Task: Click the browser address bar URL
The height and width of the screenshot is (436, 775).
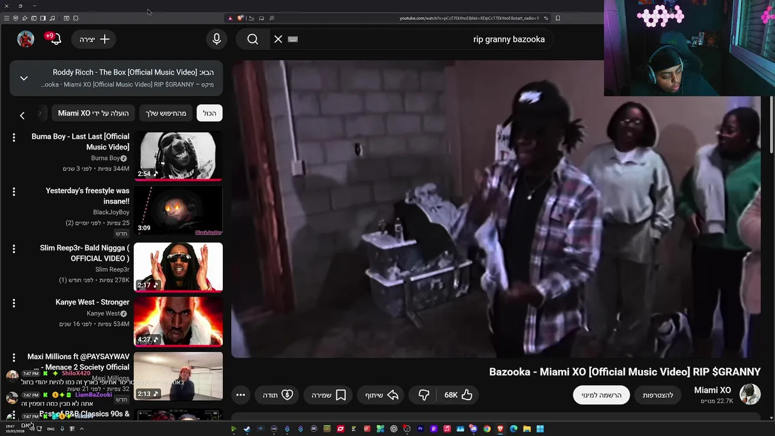Action: pyautogui.click(x=469, y=18)
